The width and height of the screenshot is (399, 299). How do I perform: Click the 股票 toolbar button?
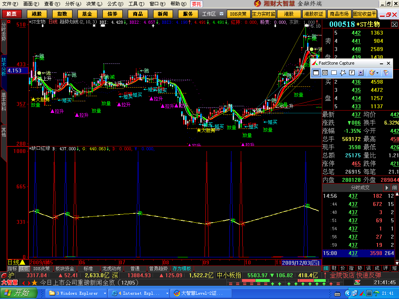11,14
